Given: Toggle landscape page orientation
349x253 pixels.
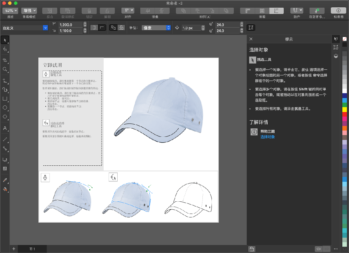Looking at the screenshot, I should (x=102, y=27).
